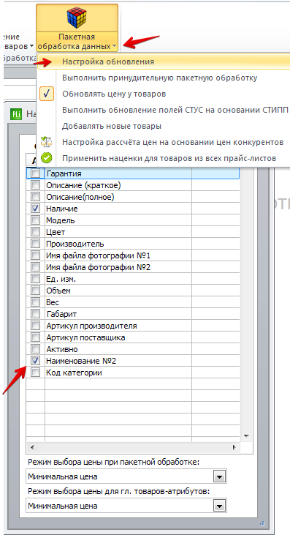Select 'Выполнить обновление полей СТУС на основании СТИПП'

click(175, 110)
